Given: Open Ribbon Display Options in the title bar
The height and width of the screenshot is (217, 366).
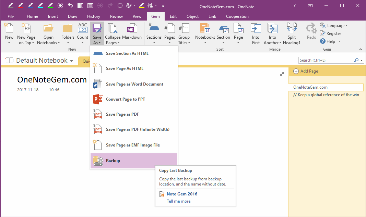Looking at the screenshot, I should [x=310, y=5].
